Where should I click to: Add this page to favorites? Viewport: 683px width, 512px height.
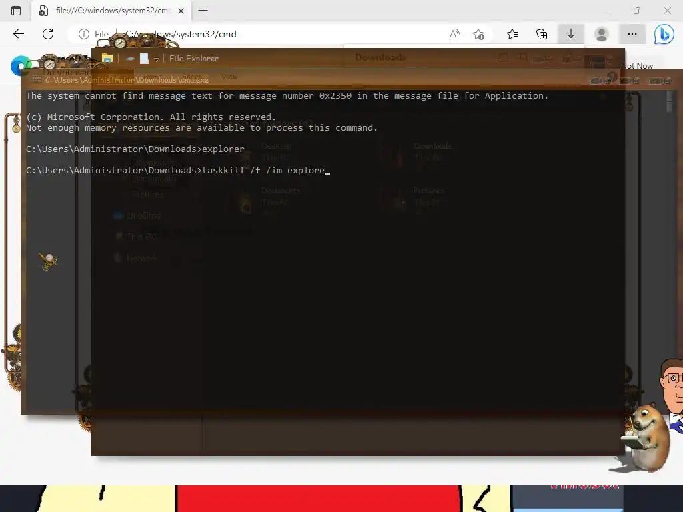pos(478,34)
